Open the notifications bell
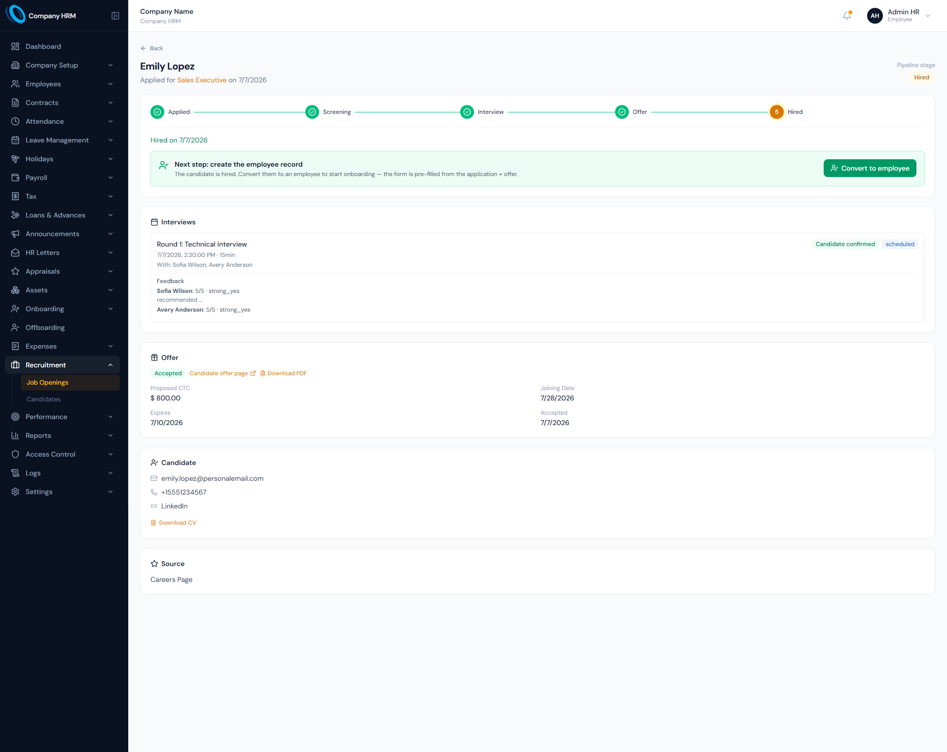 847,16
